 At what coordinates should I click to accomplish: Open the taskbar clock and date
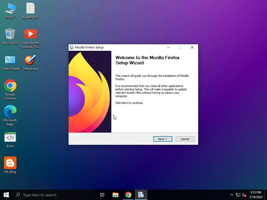[256, 195]
